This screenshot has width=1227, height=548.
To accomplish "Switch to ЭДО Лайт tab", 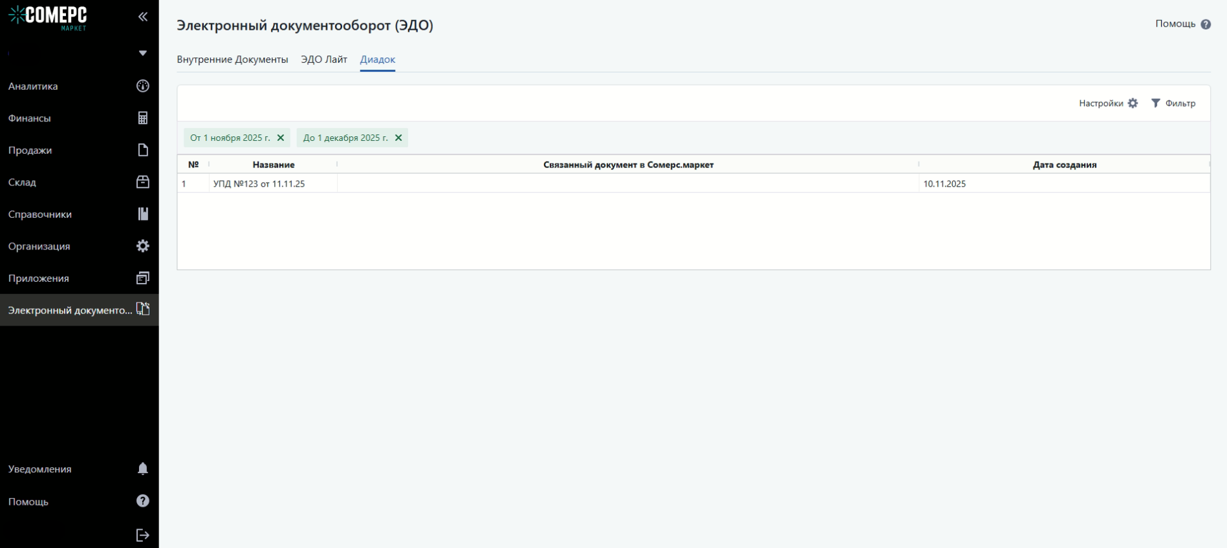I will [x=324, y=59].
